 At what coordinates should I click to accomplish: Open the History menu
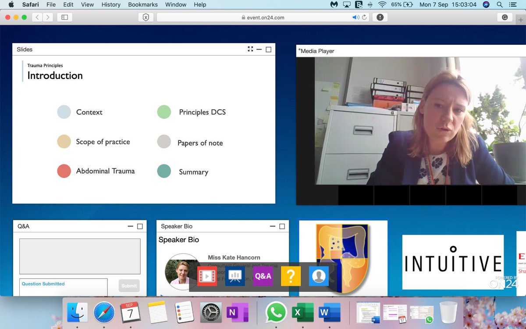click(111, 4)
